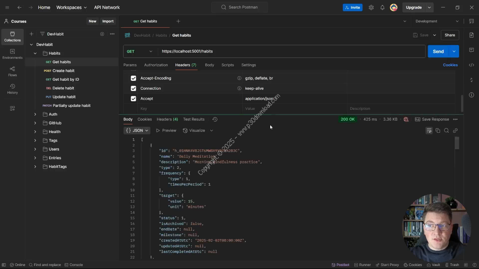Click the Search Postman box
Image resolution: width=479 pixels, height=269 pixels.
239,7
